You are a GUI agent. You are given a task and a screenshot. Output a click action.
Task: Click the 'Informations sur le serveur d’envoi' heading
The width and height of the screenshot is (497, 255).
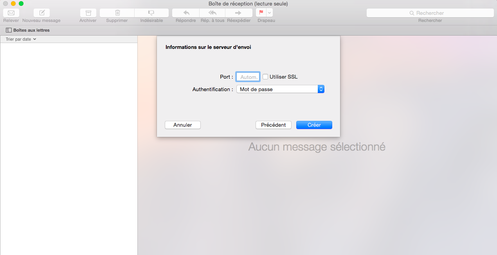pos(208,47)
